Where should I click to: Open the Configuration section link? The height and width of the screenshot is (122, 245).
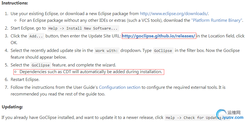point(120,87)
